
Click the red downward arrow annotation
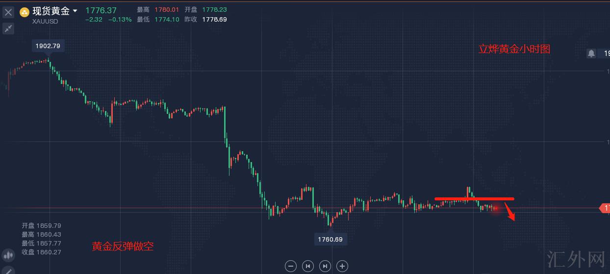coord(510,213)
